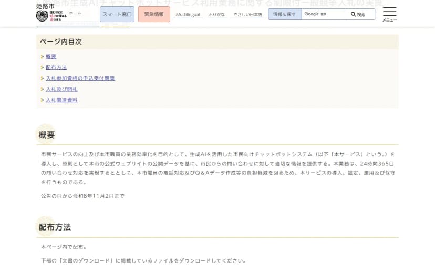Image resolution: width=435 pixels, height=272 pixels.
Task: Click the 姫路市 site title text
Action: point(45,6)
